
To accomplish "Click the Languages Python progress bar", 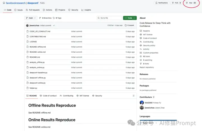I will [158, 120].
